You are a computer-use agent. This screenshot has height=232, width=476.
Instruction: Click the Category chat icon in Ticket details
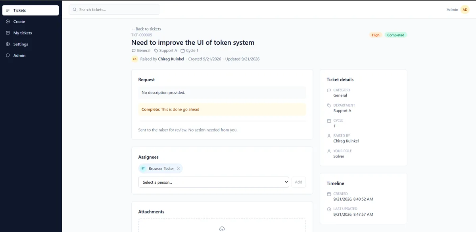[x=329, y=90]
